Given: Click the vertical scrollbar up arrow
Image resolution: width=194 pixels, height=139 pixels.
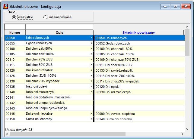Looking at the screenshot, I should [187, 27].
